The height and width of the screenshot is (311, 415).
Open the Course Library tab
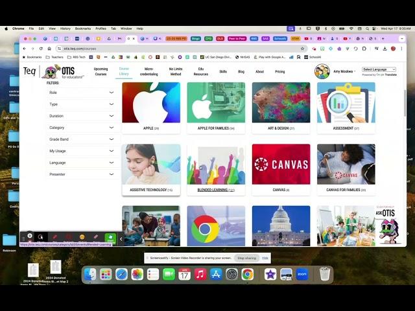pyautogui.click(x=124, y=71)
